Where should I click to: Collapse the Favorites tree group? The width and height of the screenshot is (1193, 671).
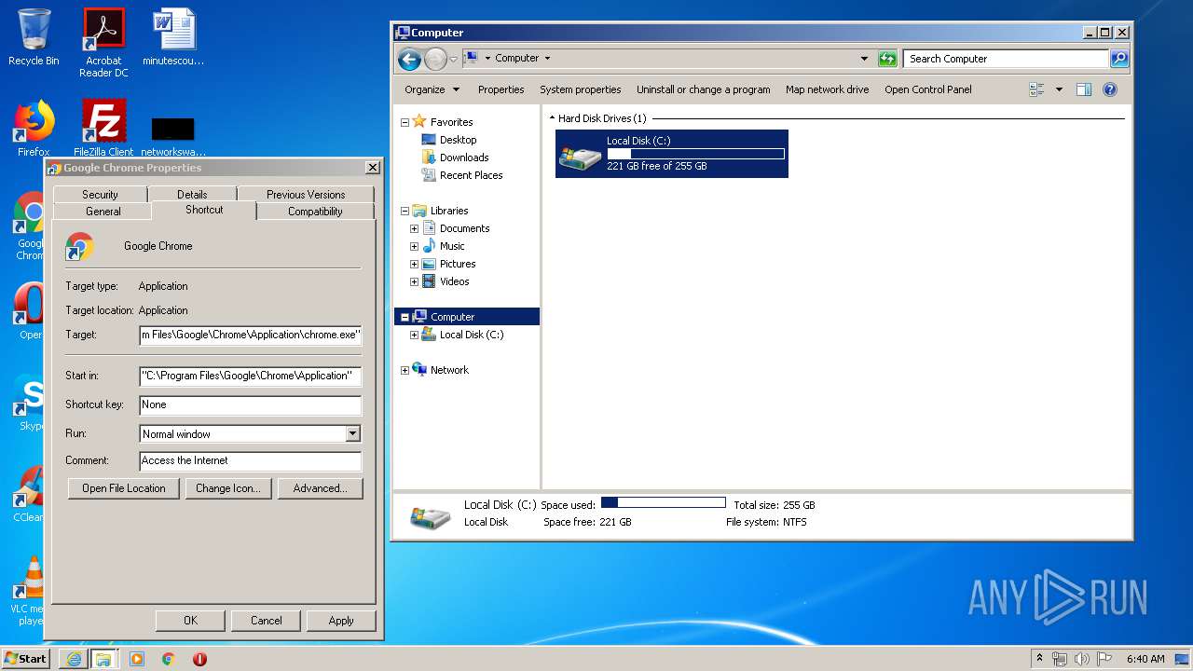[x=405, y=122]
